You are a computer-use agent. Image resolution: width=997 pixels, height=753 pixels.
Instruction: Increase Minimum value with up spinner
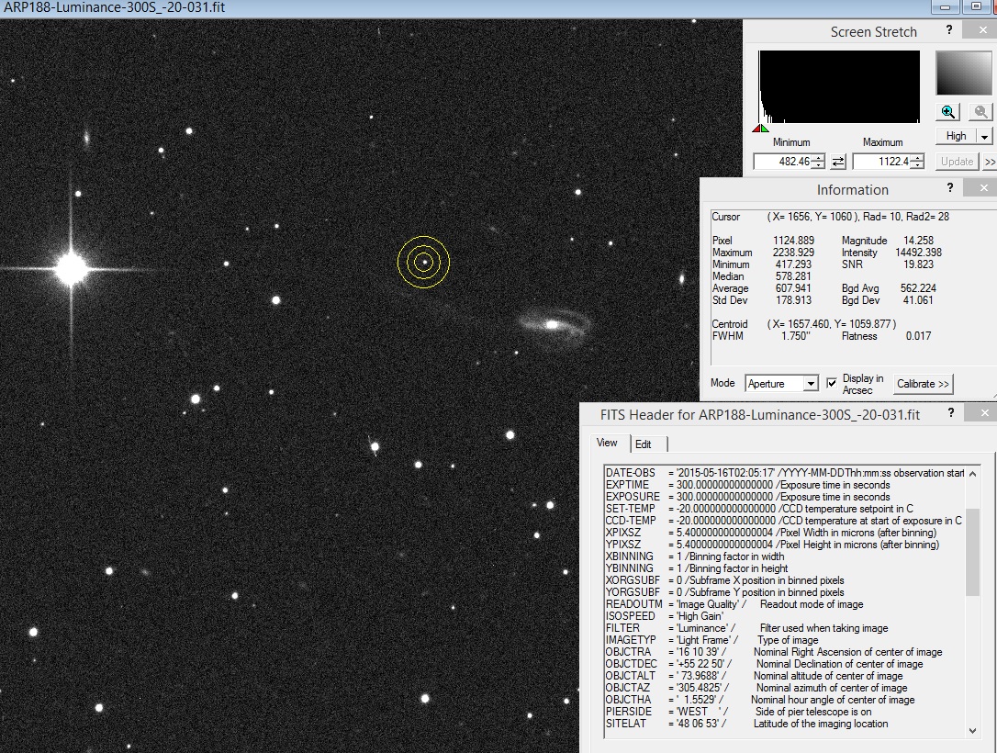coord(818,158)
